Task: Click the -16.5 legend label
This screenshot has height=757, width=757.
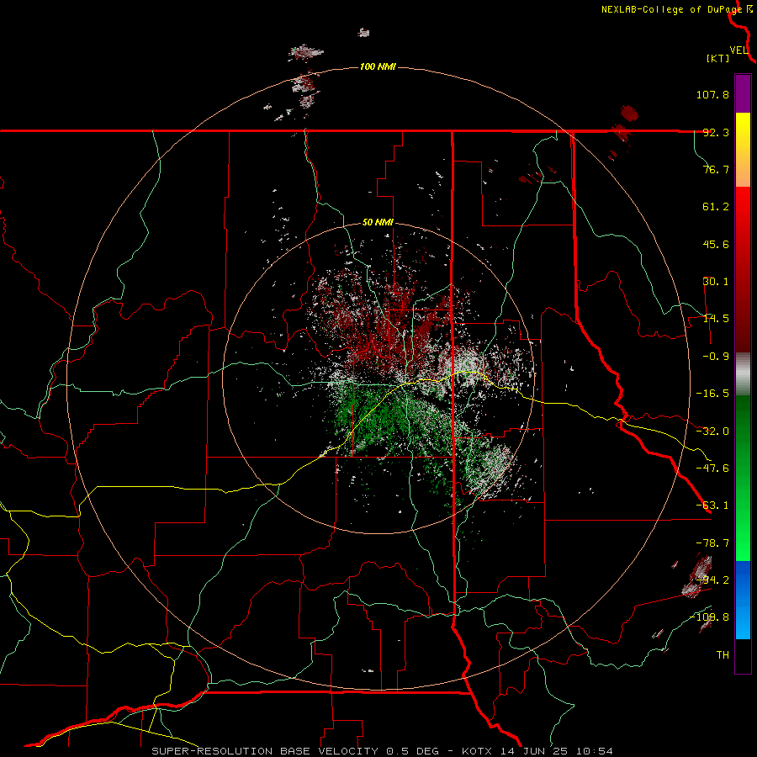Action: click(x=712, y=394)
